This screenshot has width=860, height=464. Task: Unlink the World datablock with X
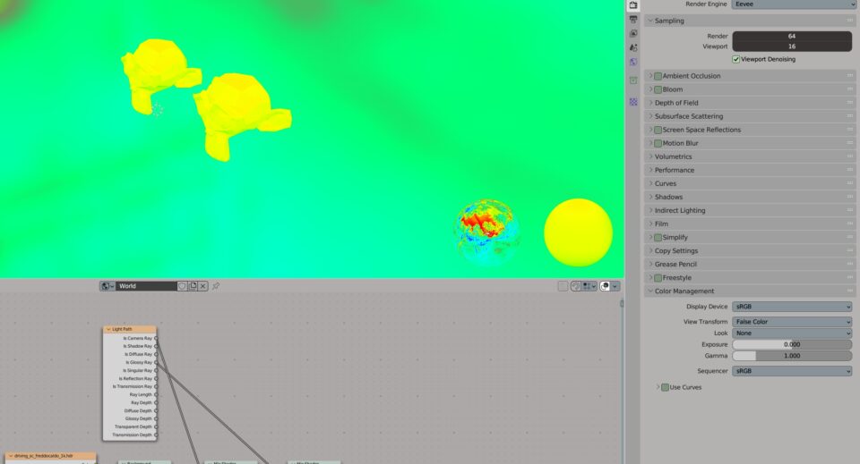pos(203,286)
